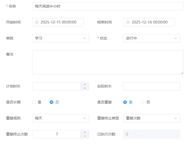
Task: Decrease 重复终止次数 with down arrow
Action: (x=85, y=136)
